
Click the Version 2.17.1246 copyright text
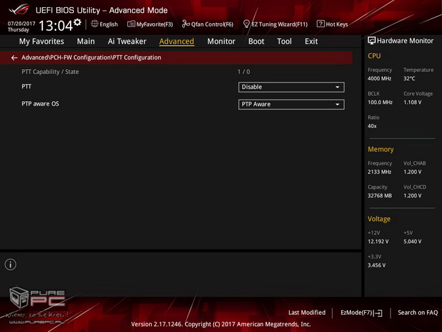pos(221,324)
